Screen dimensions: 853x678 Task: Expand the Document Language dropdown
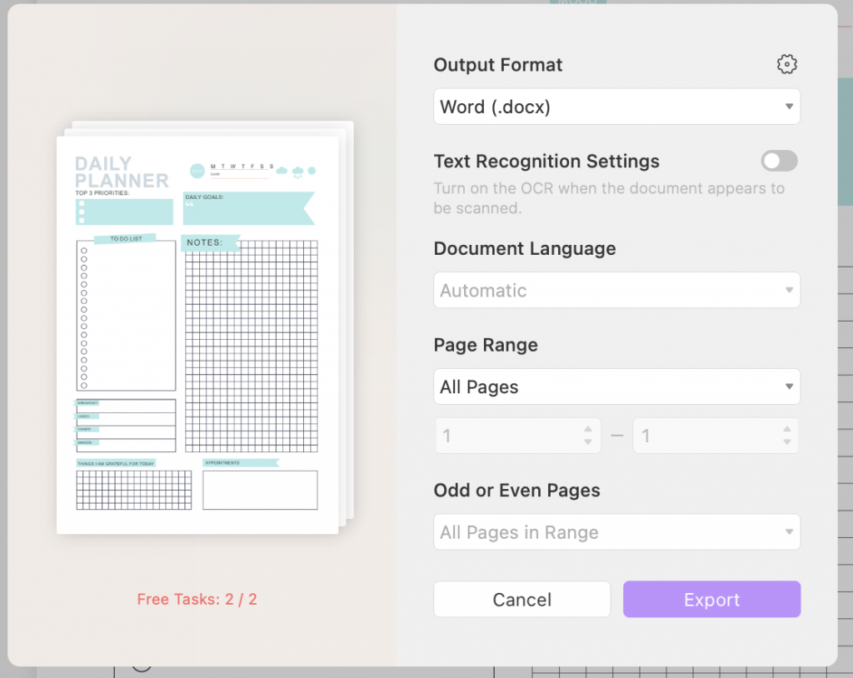pos(616,290)
